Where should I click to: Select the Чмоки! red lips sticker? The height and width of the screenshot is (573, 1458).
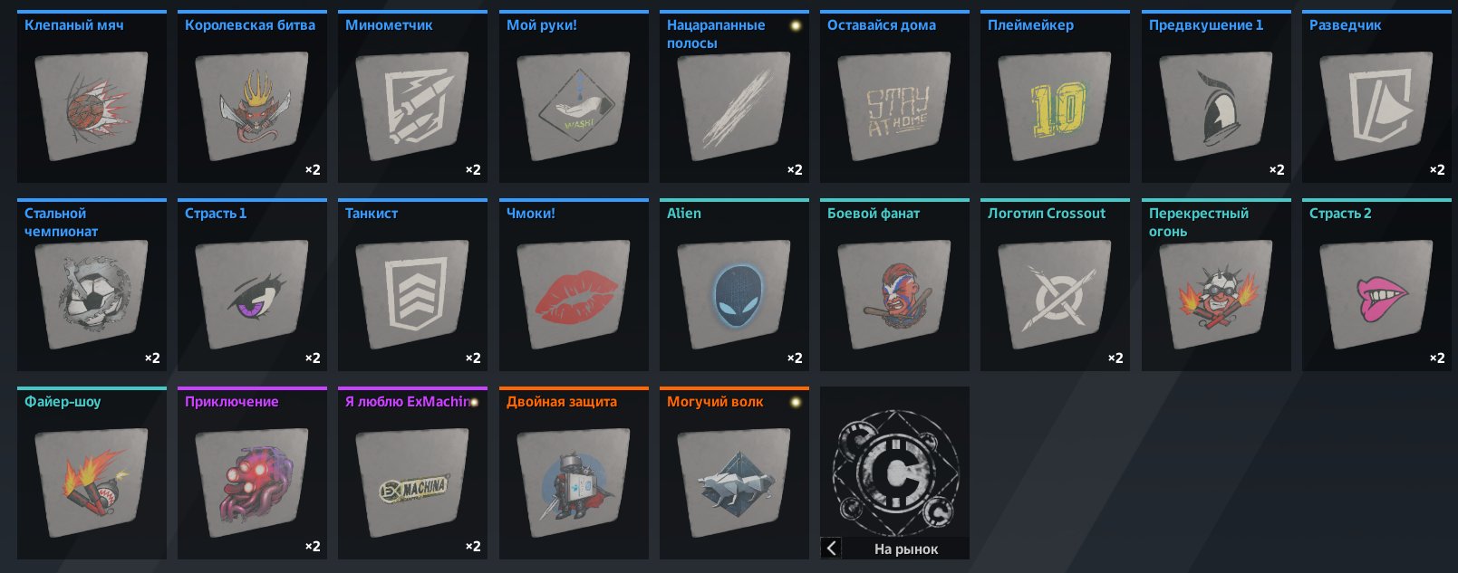pos(574,285)
